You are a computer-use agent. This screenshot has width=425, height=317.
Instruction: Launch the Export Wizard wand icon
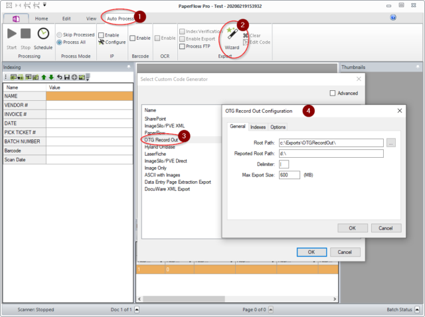tap(232, 34)
